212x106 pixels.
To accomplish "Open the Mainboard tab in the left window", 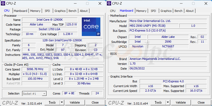I will click(20, 11).
